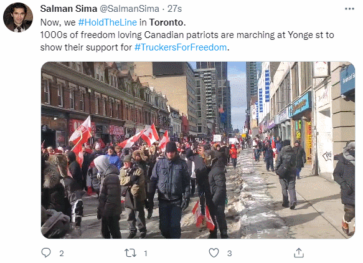This screenshot has width=363, height=263.
Task: Visit the @SalmanSima handle link
Action: [130, 9]
